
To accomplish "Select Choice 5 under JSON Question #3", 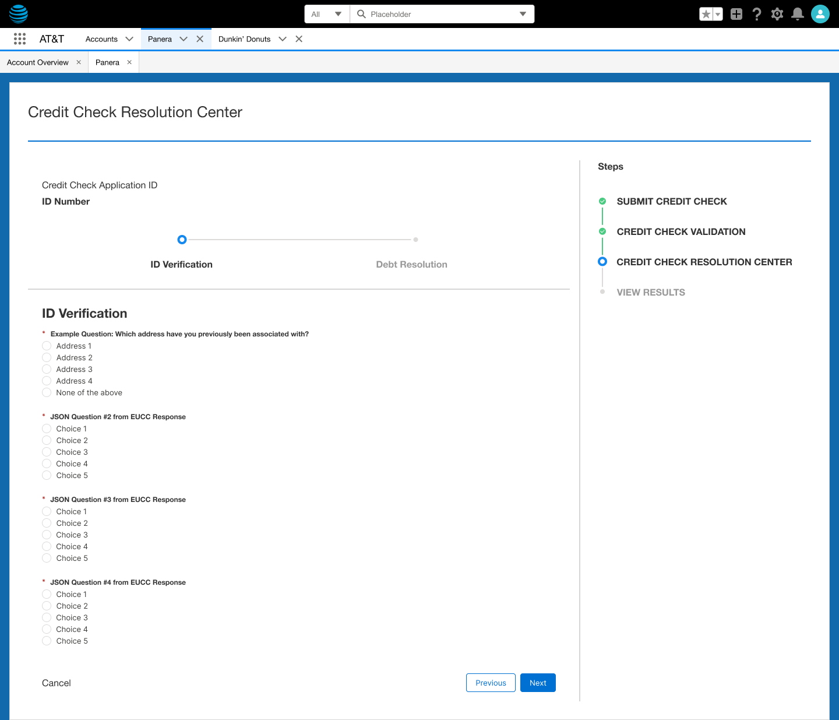I will 47,558.
